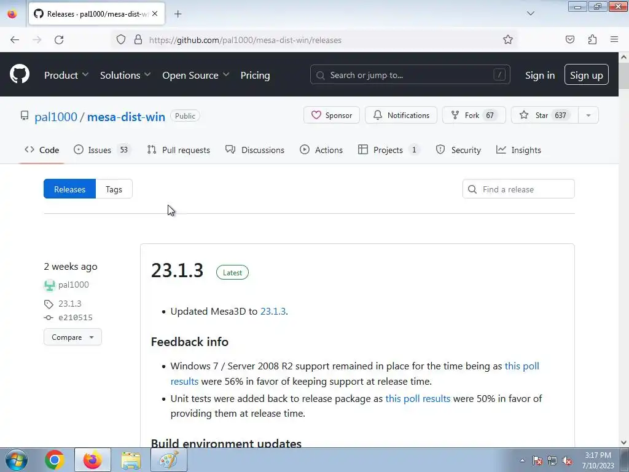Open Mesa3D 23.1.3 link in notes
The width and height of the screenshot is (629, 472).
point(273,312)
